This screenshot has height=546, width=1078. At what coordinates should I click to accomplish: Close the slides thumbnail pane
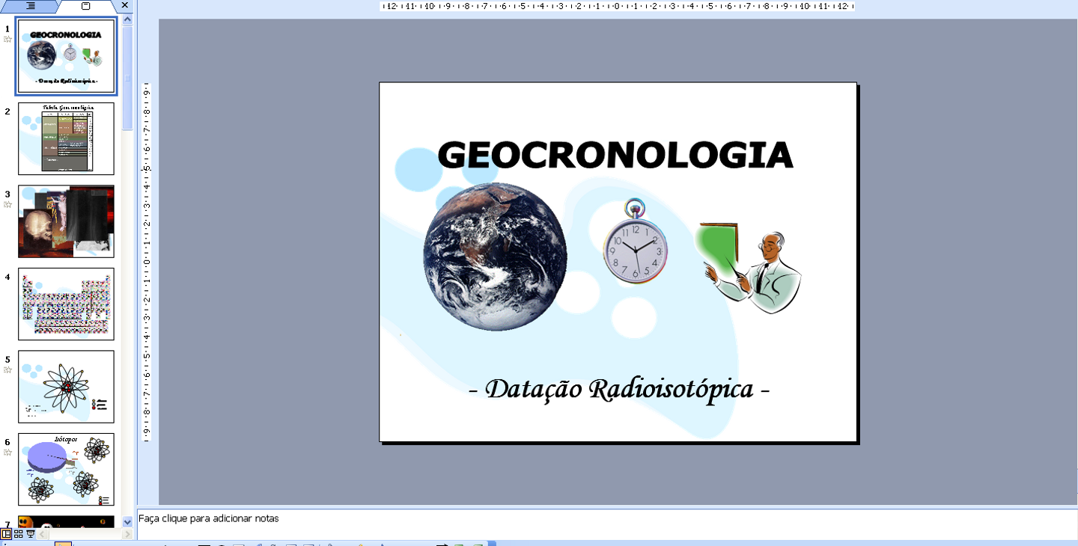tap(125, 5)
